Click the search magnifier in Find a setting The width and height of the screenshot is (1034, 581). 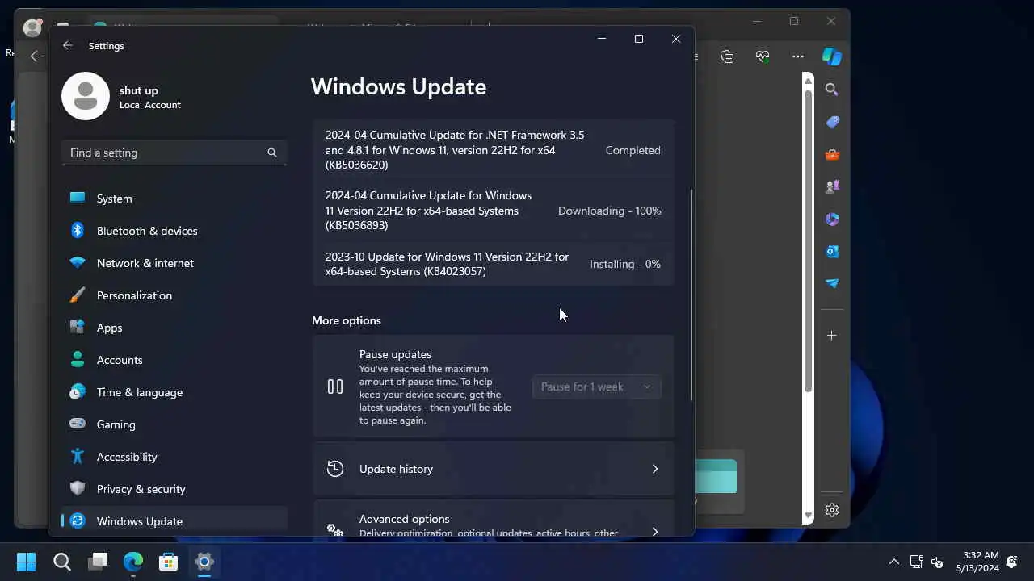tap(272, 153)
